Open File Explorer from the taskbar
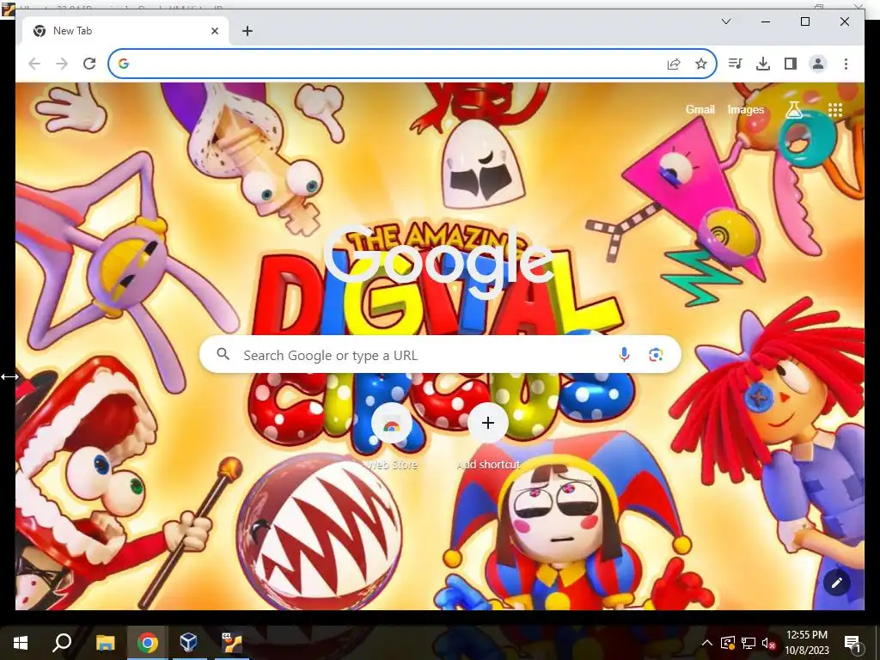The width and height of the screenshot is (880, 660). click(x=105, y=643)
